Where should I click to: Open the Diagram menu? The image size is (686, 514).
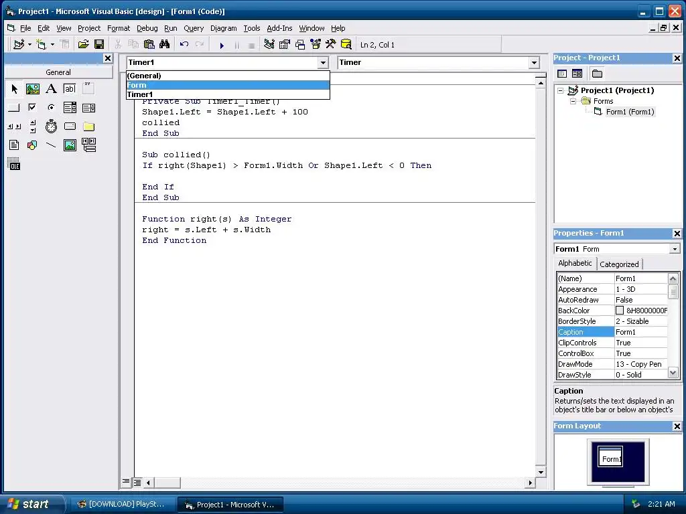click(x=224, y=28)
